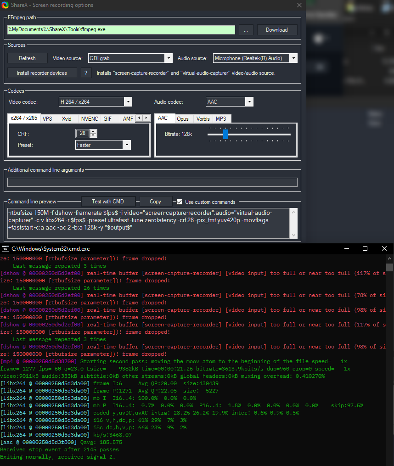This screenshot has width=394, height=466.
Task: Adjust the 128k Bitrate slider
Action: click(225, 134)
